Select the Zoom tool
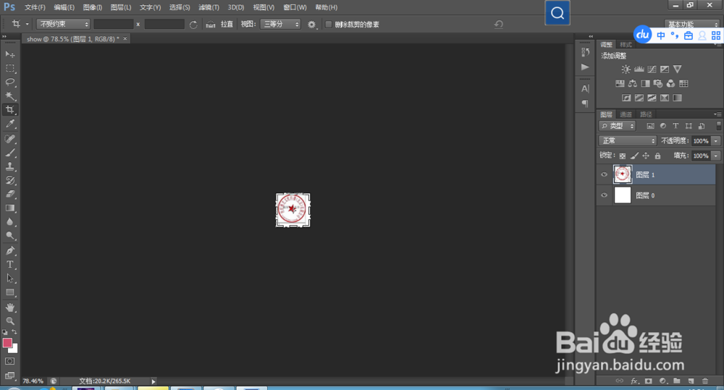The width and height of the screenshot is (724, 390). (9, 321)
